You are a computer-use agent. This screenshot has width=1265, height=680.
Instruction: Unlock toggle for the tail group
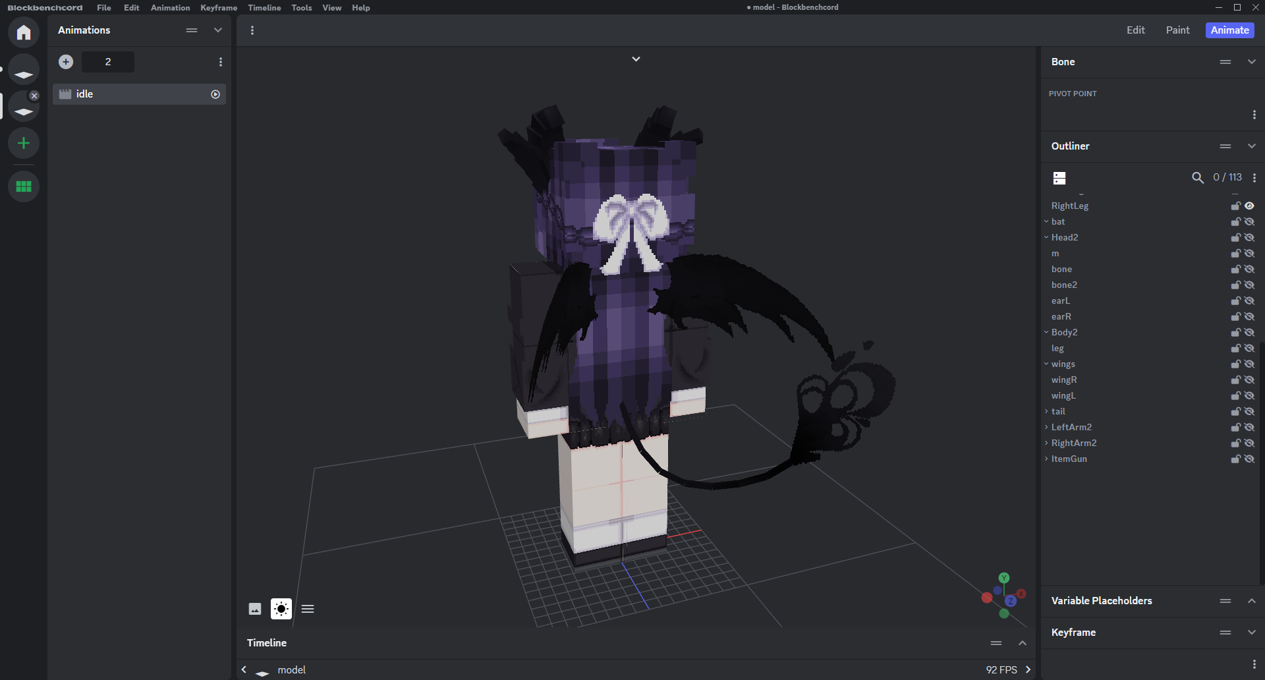[x=1235, y=411]
